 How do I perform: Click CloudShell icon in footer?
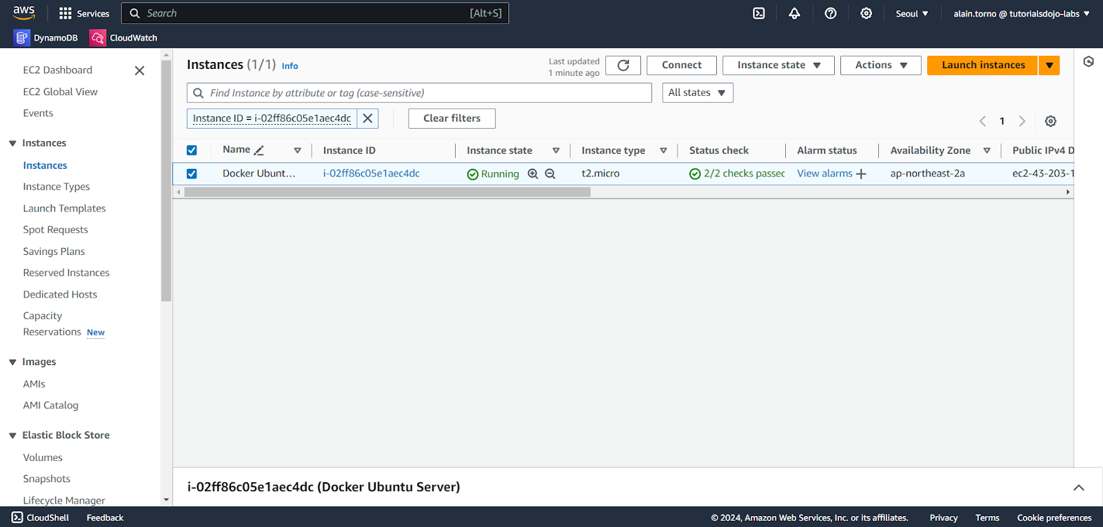click(17, 517)
